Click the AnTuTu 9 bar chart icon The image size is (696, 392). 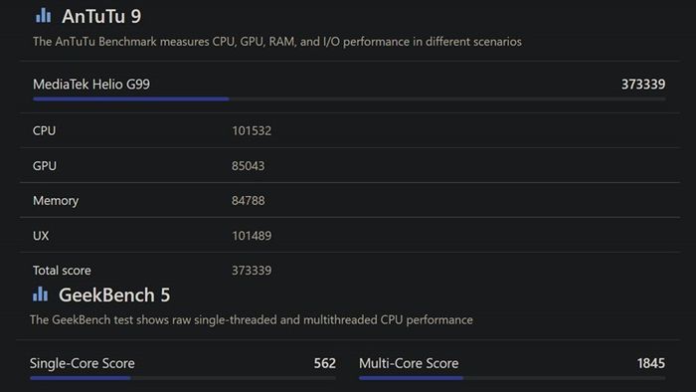tap(43, 16)
